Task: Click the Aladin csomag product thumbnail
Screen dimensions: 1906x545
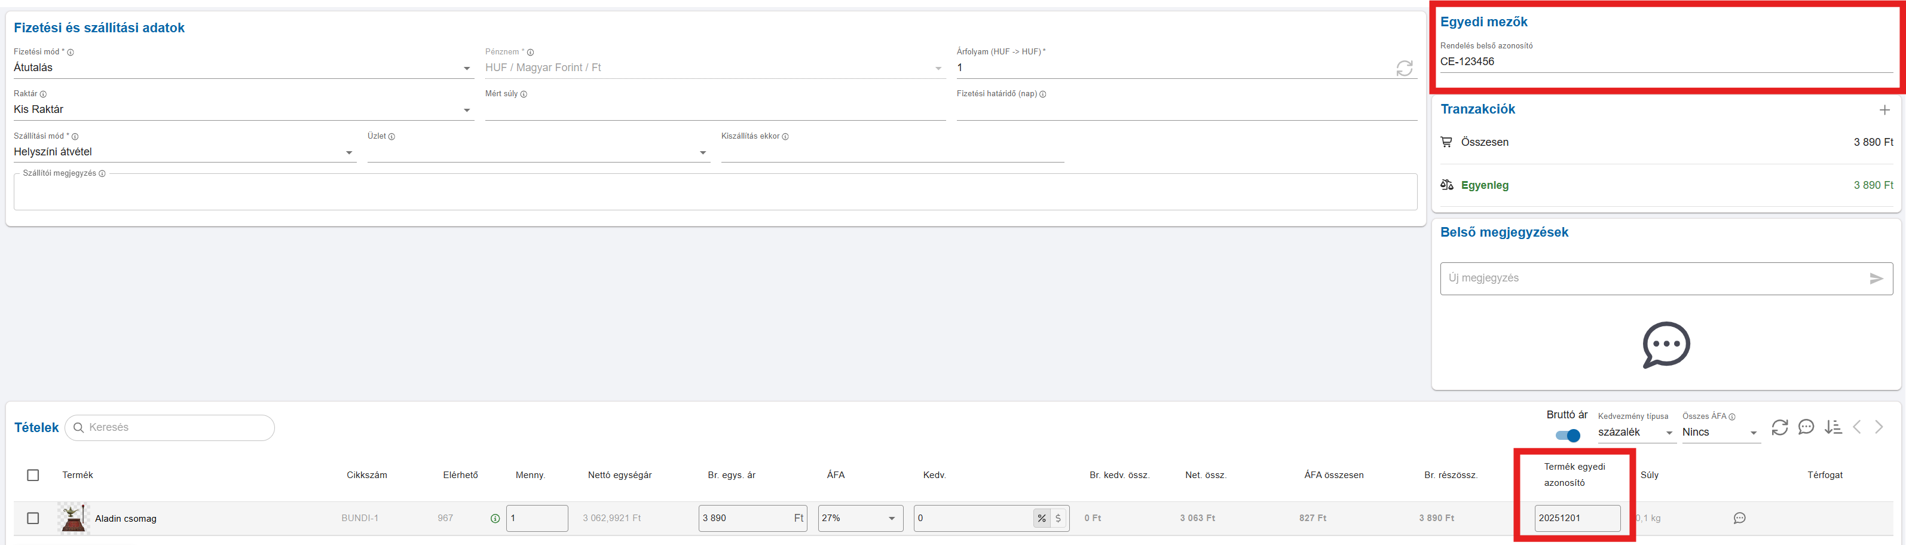Action: (x=74, y=518)
